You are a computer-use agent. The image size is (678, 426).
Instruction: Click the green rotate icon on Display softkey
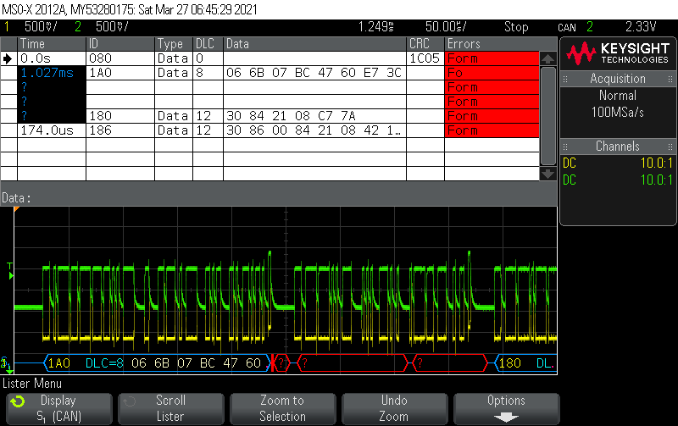click(x=18, y=401)
